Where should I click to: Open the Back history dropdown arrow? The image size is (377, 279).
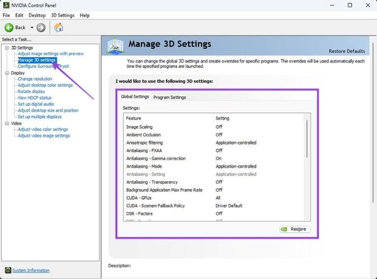pos(32,28)
